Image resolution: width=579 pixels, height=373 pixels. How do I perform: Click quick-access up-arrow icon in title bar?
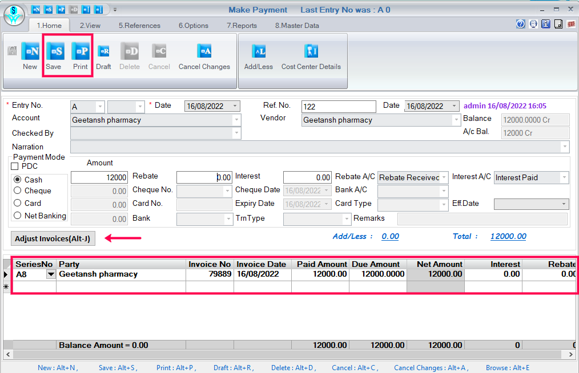(86, 10)
